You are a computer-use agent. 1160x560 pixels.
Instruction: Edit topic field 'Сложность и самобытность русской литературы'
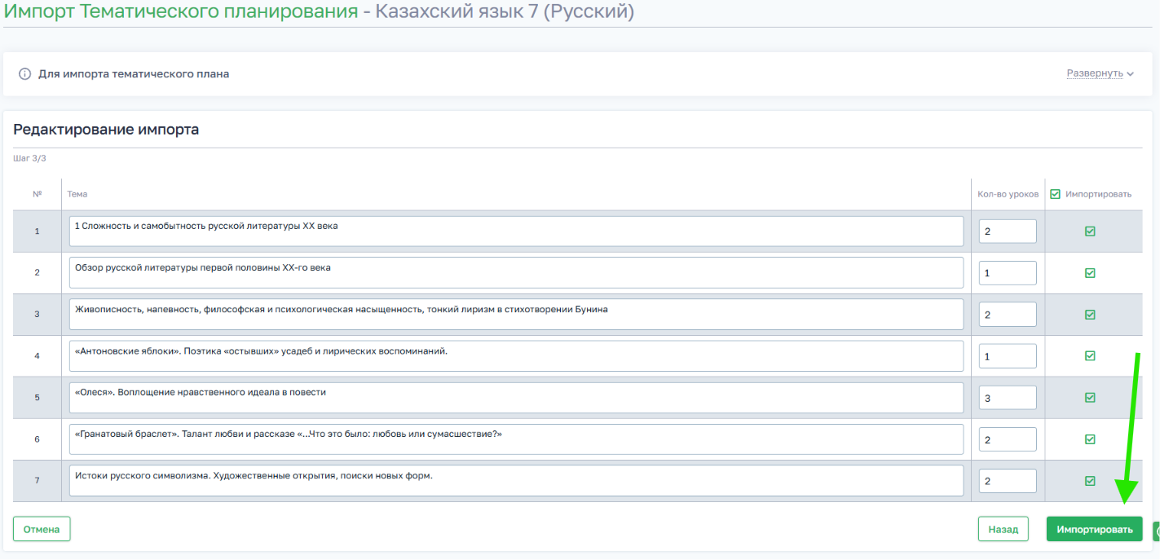pos(516,231)
